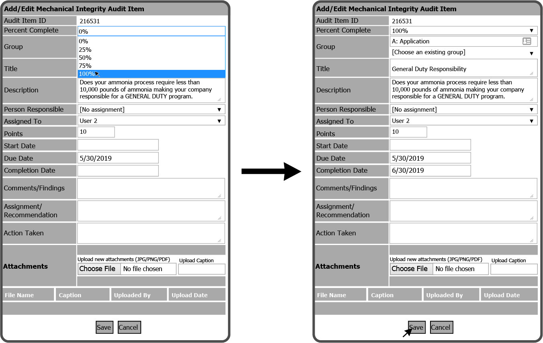Open Assigned To dropdown in 100% complete form
Image resolution: width=543 pixels, height=343 pixels.
463,121
